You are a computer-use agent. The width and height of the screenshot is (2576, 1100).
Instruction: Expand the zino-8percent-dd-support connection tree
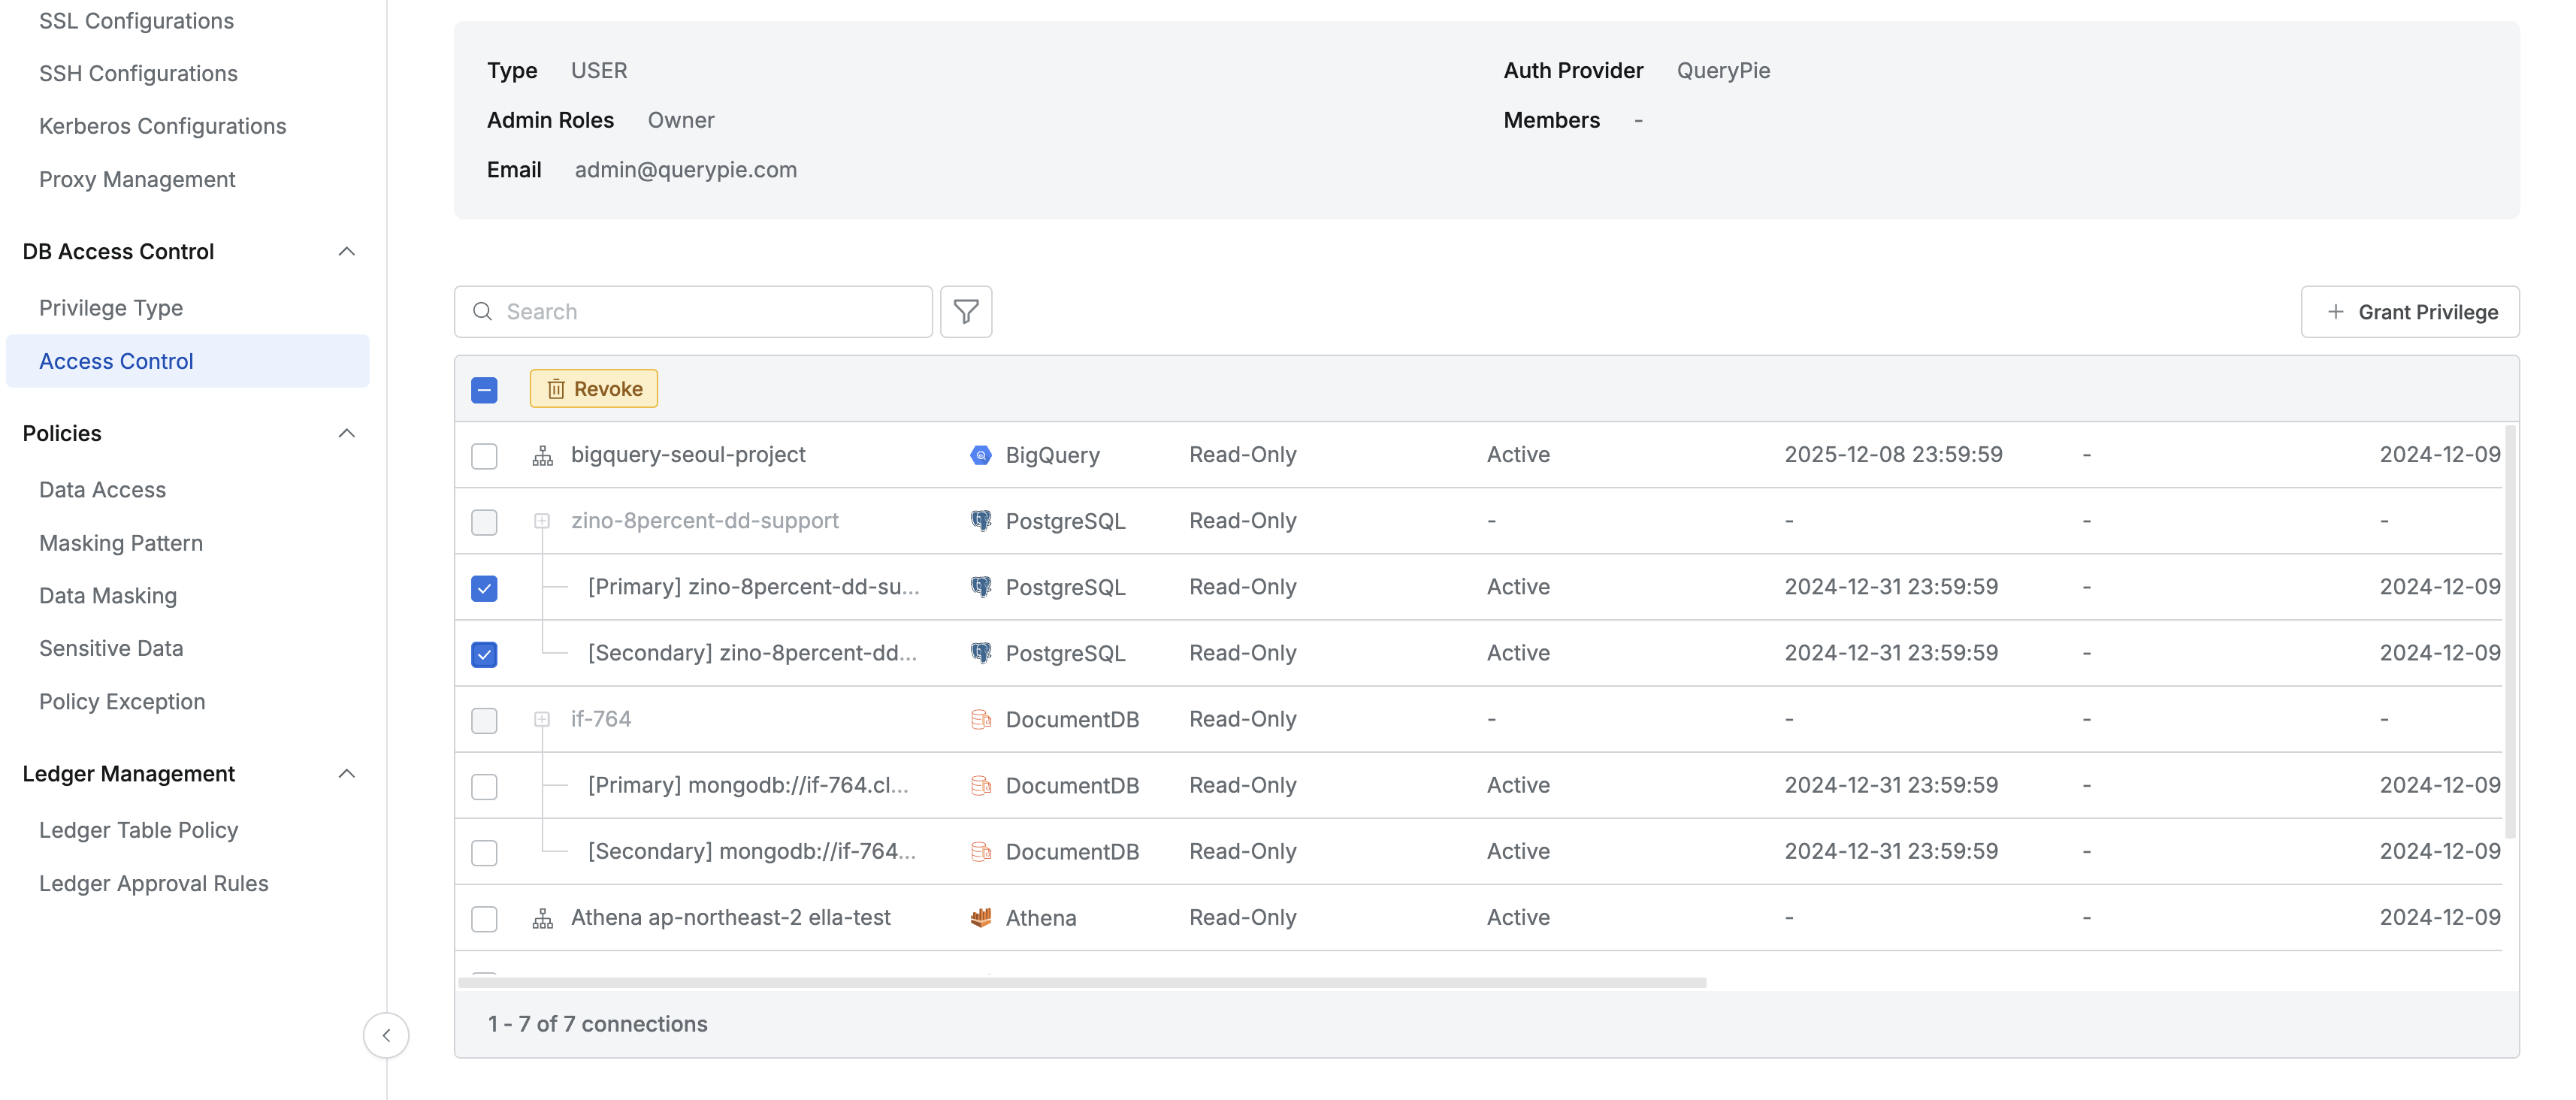[x=542, y=521]
